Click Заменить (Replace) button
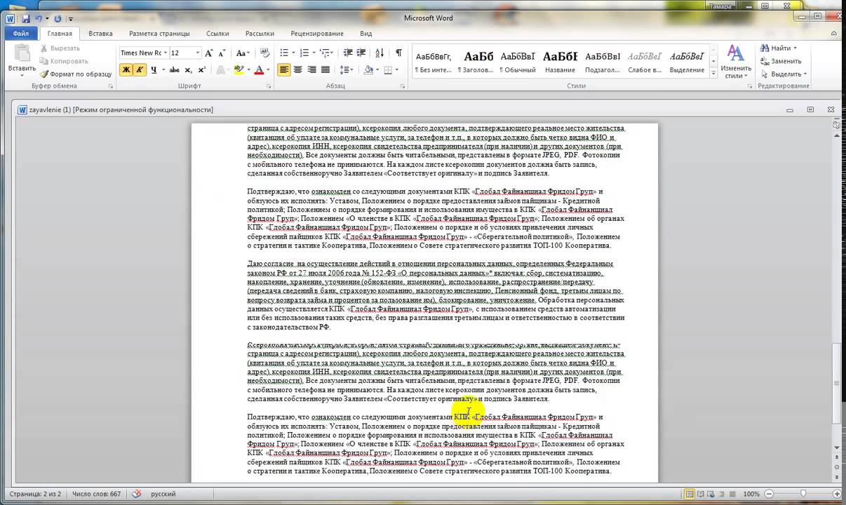This screenshot has height=505, width=846. point(781,61)
